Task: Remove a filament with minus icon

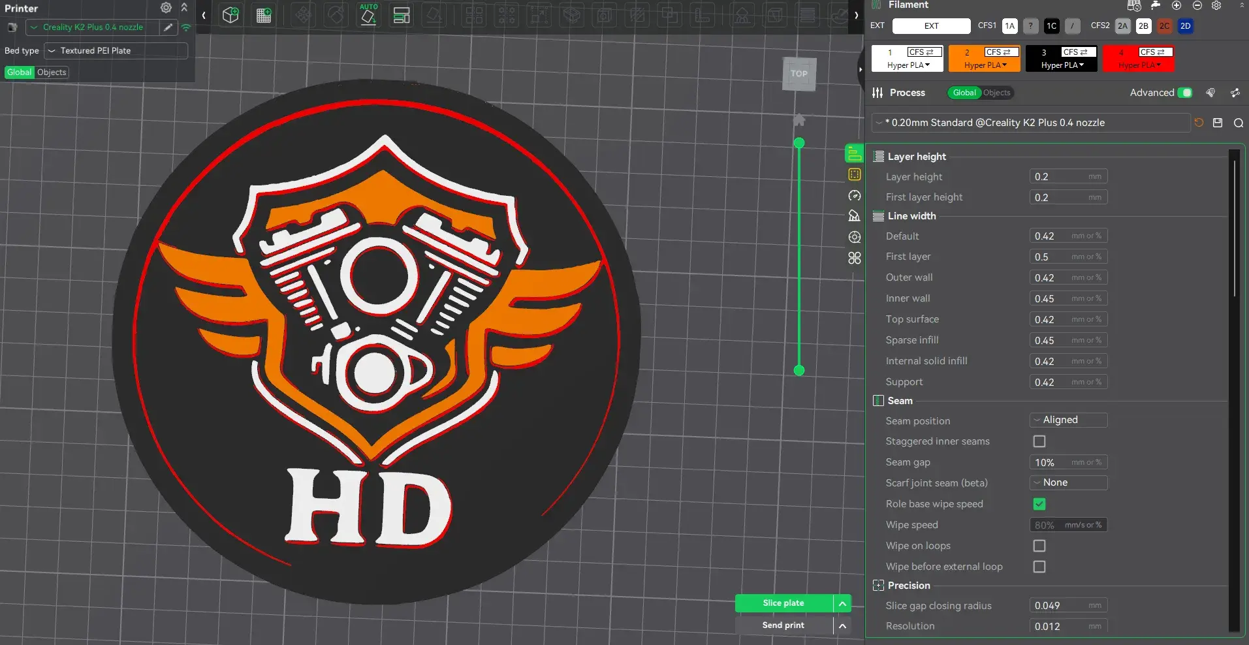Action: pyautogui.click(x=1197, y=5)
